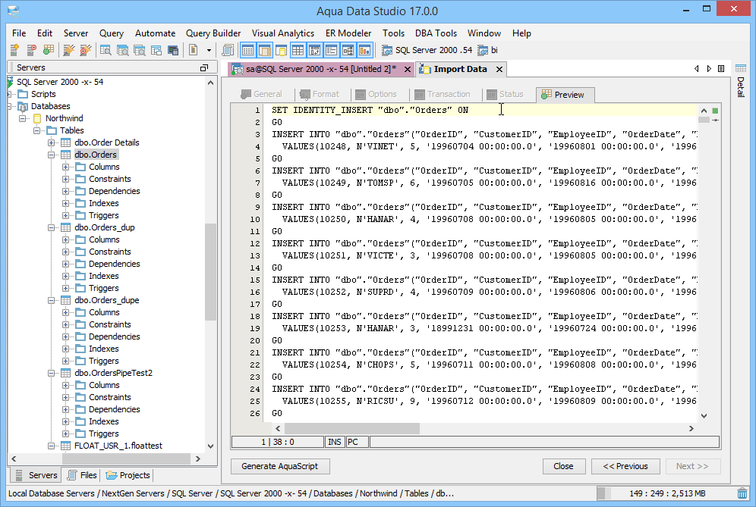The width and height of the screenshot is (756, 507).
Task: Toggle the yellow note panel view button
Action: click(x=281, y=50)
